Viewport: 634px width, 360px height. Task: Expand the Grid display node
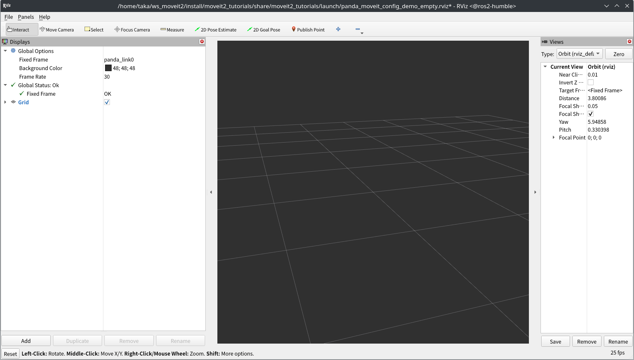5,102
